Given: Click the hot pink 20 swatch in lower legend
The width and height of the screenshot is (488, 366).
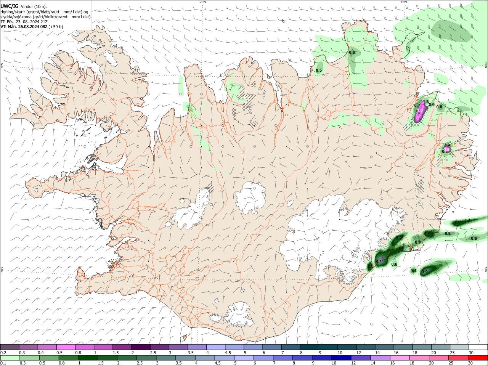Looking at the screenshot, I should point(438,358).
